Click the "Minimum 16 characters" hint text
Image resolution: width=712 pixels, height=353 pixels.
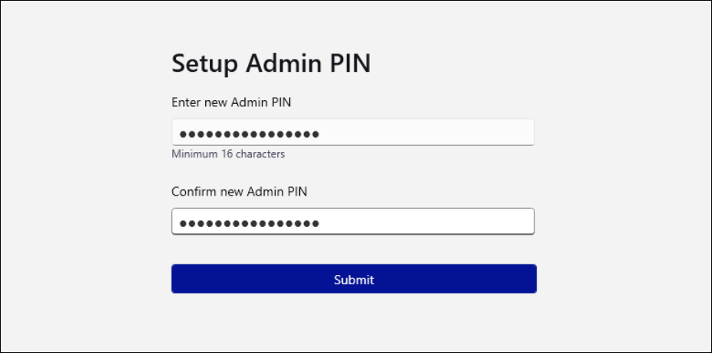[228, 154]
